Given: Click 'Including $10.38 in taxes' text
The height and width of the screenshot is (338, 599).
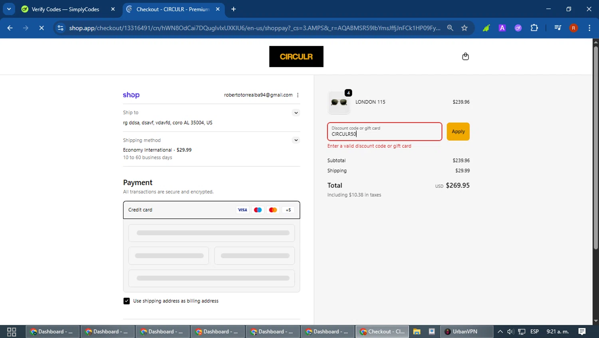Looking at the screenshot, I should click(x=354, y=195).
